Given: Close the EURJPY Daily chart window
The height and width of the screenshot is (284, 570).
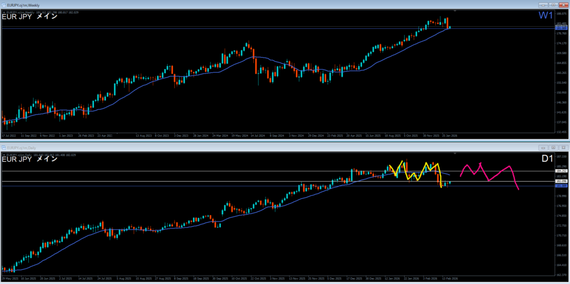Looking at the screenshot, I should [563, 147].
